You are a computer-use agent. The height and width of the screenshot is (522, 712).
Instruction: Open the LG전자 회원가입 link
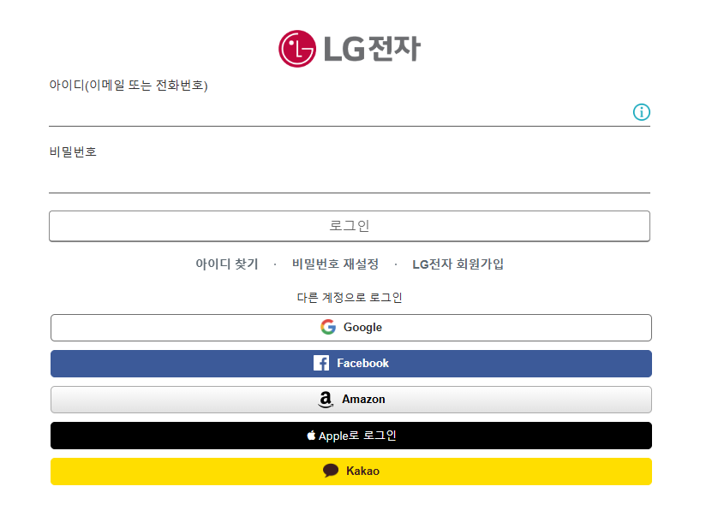(458, 264)
